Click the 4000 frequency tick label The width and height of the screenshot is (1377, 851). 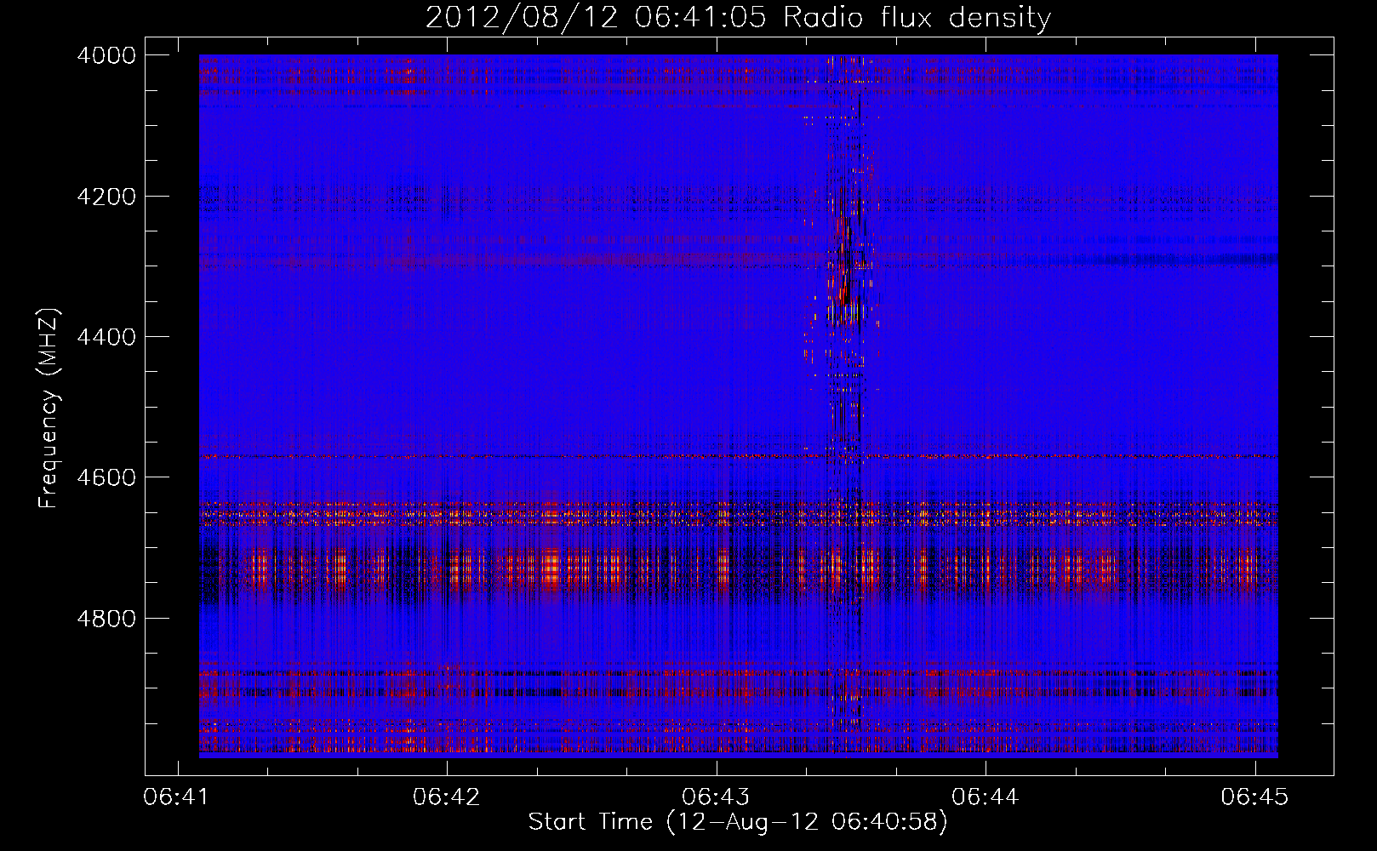coord(106,55)
